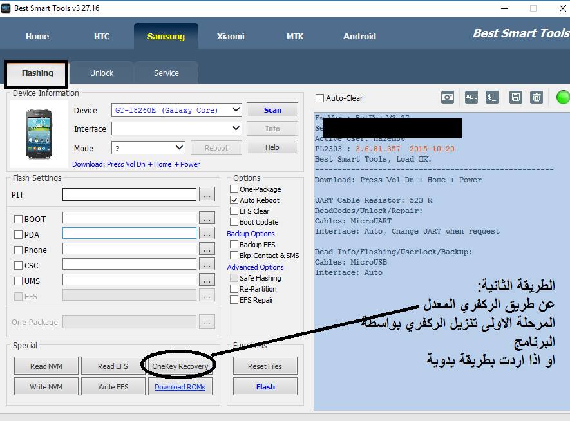Click the Help button
Image resolution: width=570 pixels, height=421 pixels.
(x=272, y=147)
